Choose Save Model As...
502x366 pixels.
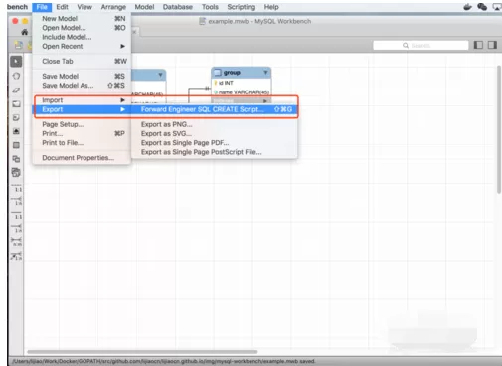(82, 86)
